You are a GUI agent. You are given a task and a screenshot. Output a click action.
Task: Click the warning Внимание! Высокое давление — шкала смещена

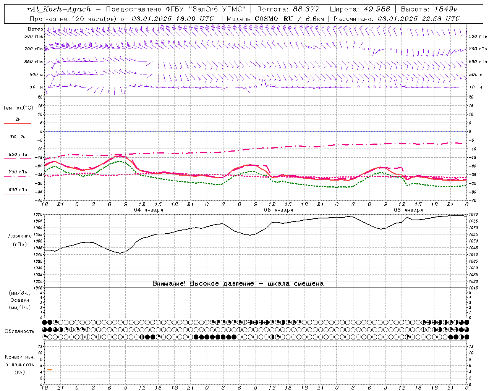[238, 283]
